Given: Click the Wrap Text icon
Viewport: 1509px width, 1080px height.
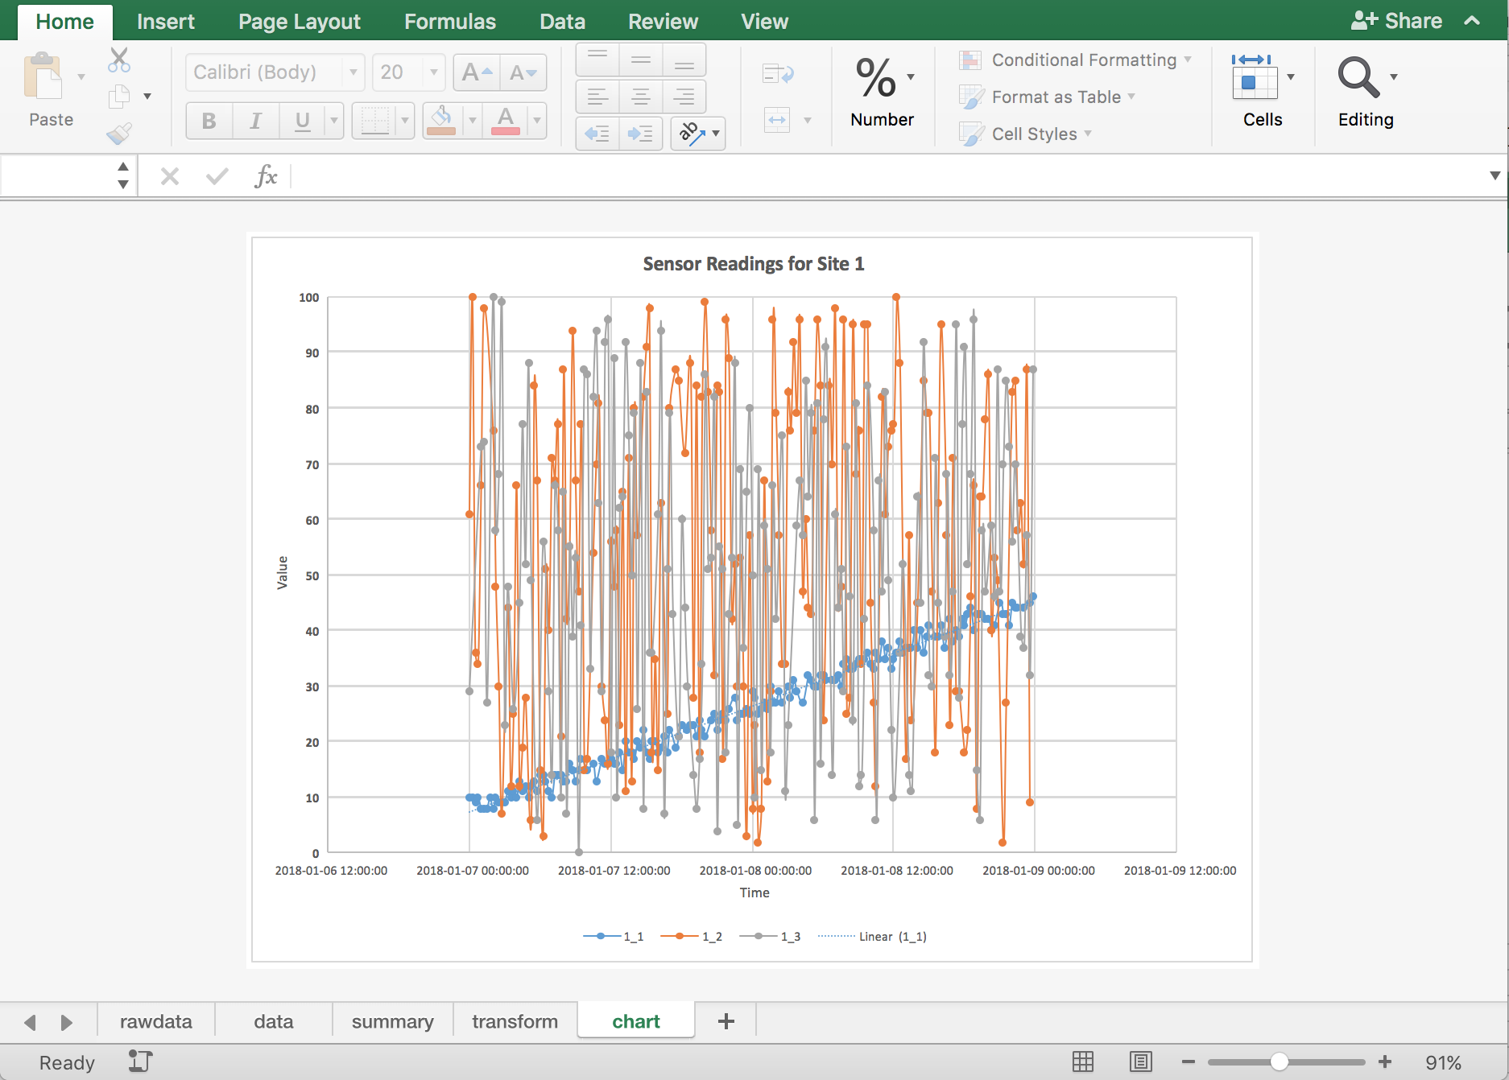Looking at the screenshot, I should [x=778, y=74].
